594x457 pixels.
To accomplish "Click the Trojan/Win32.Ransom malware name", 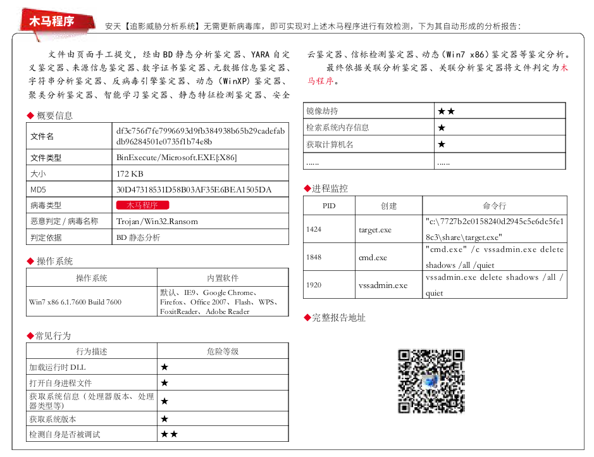I will pos(157,222).
